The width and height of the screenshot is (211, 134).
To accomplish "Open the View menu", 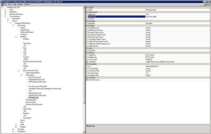I will [10, 5].
